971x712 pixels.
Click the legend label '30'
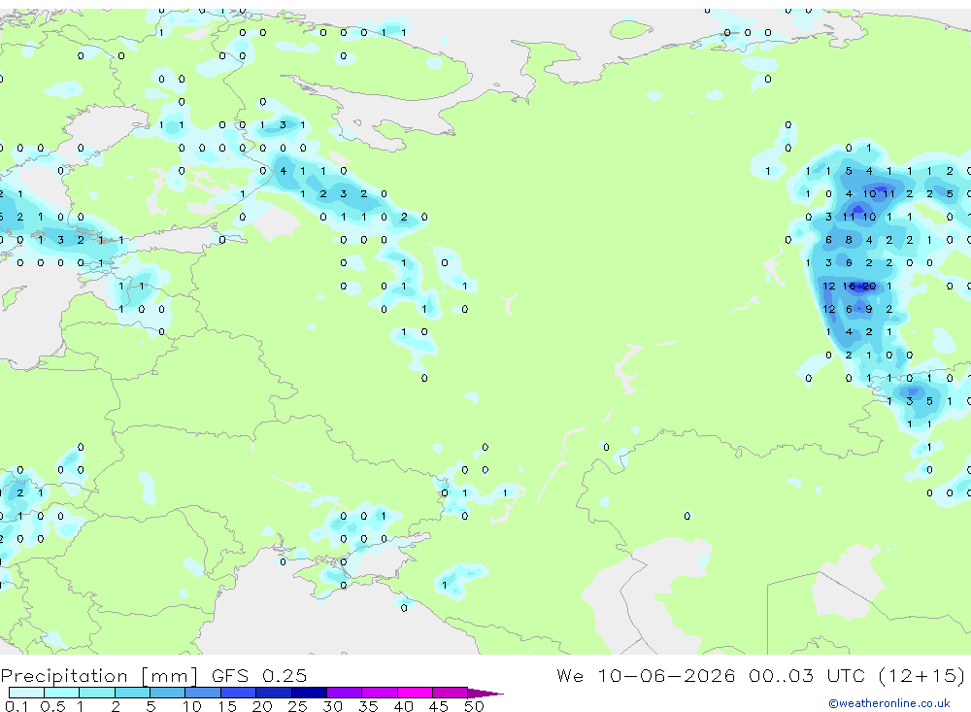click(332, 706)
